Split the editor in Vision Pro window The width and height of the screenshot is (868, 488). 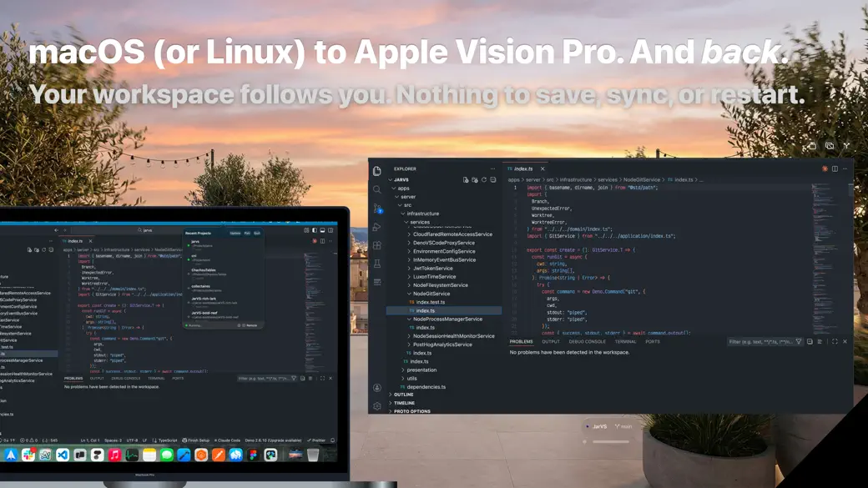coord(835,169)
